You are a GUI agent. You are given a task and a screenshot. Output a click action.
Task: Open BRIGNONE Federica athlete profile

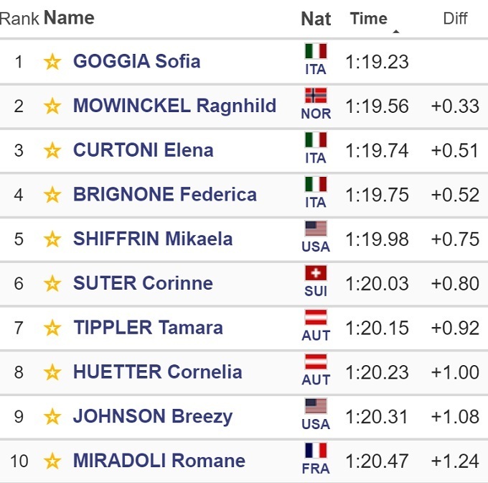pyautogui.click(x=164, y=195)
